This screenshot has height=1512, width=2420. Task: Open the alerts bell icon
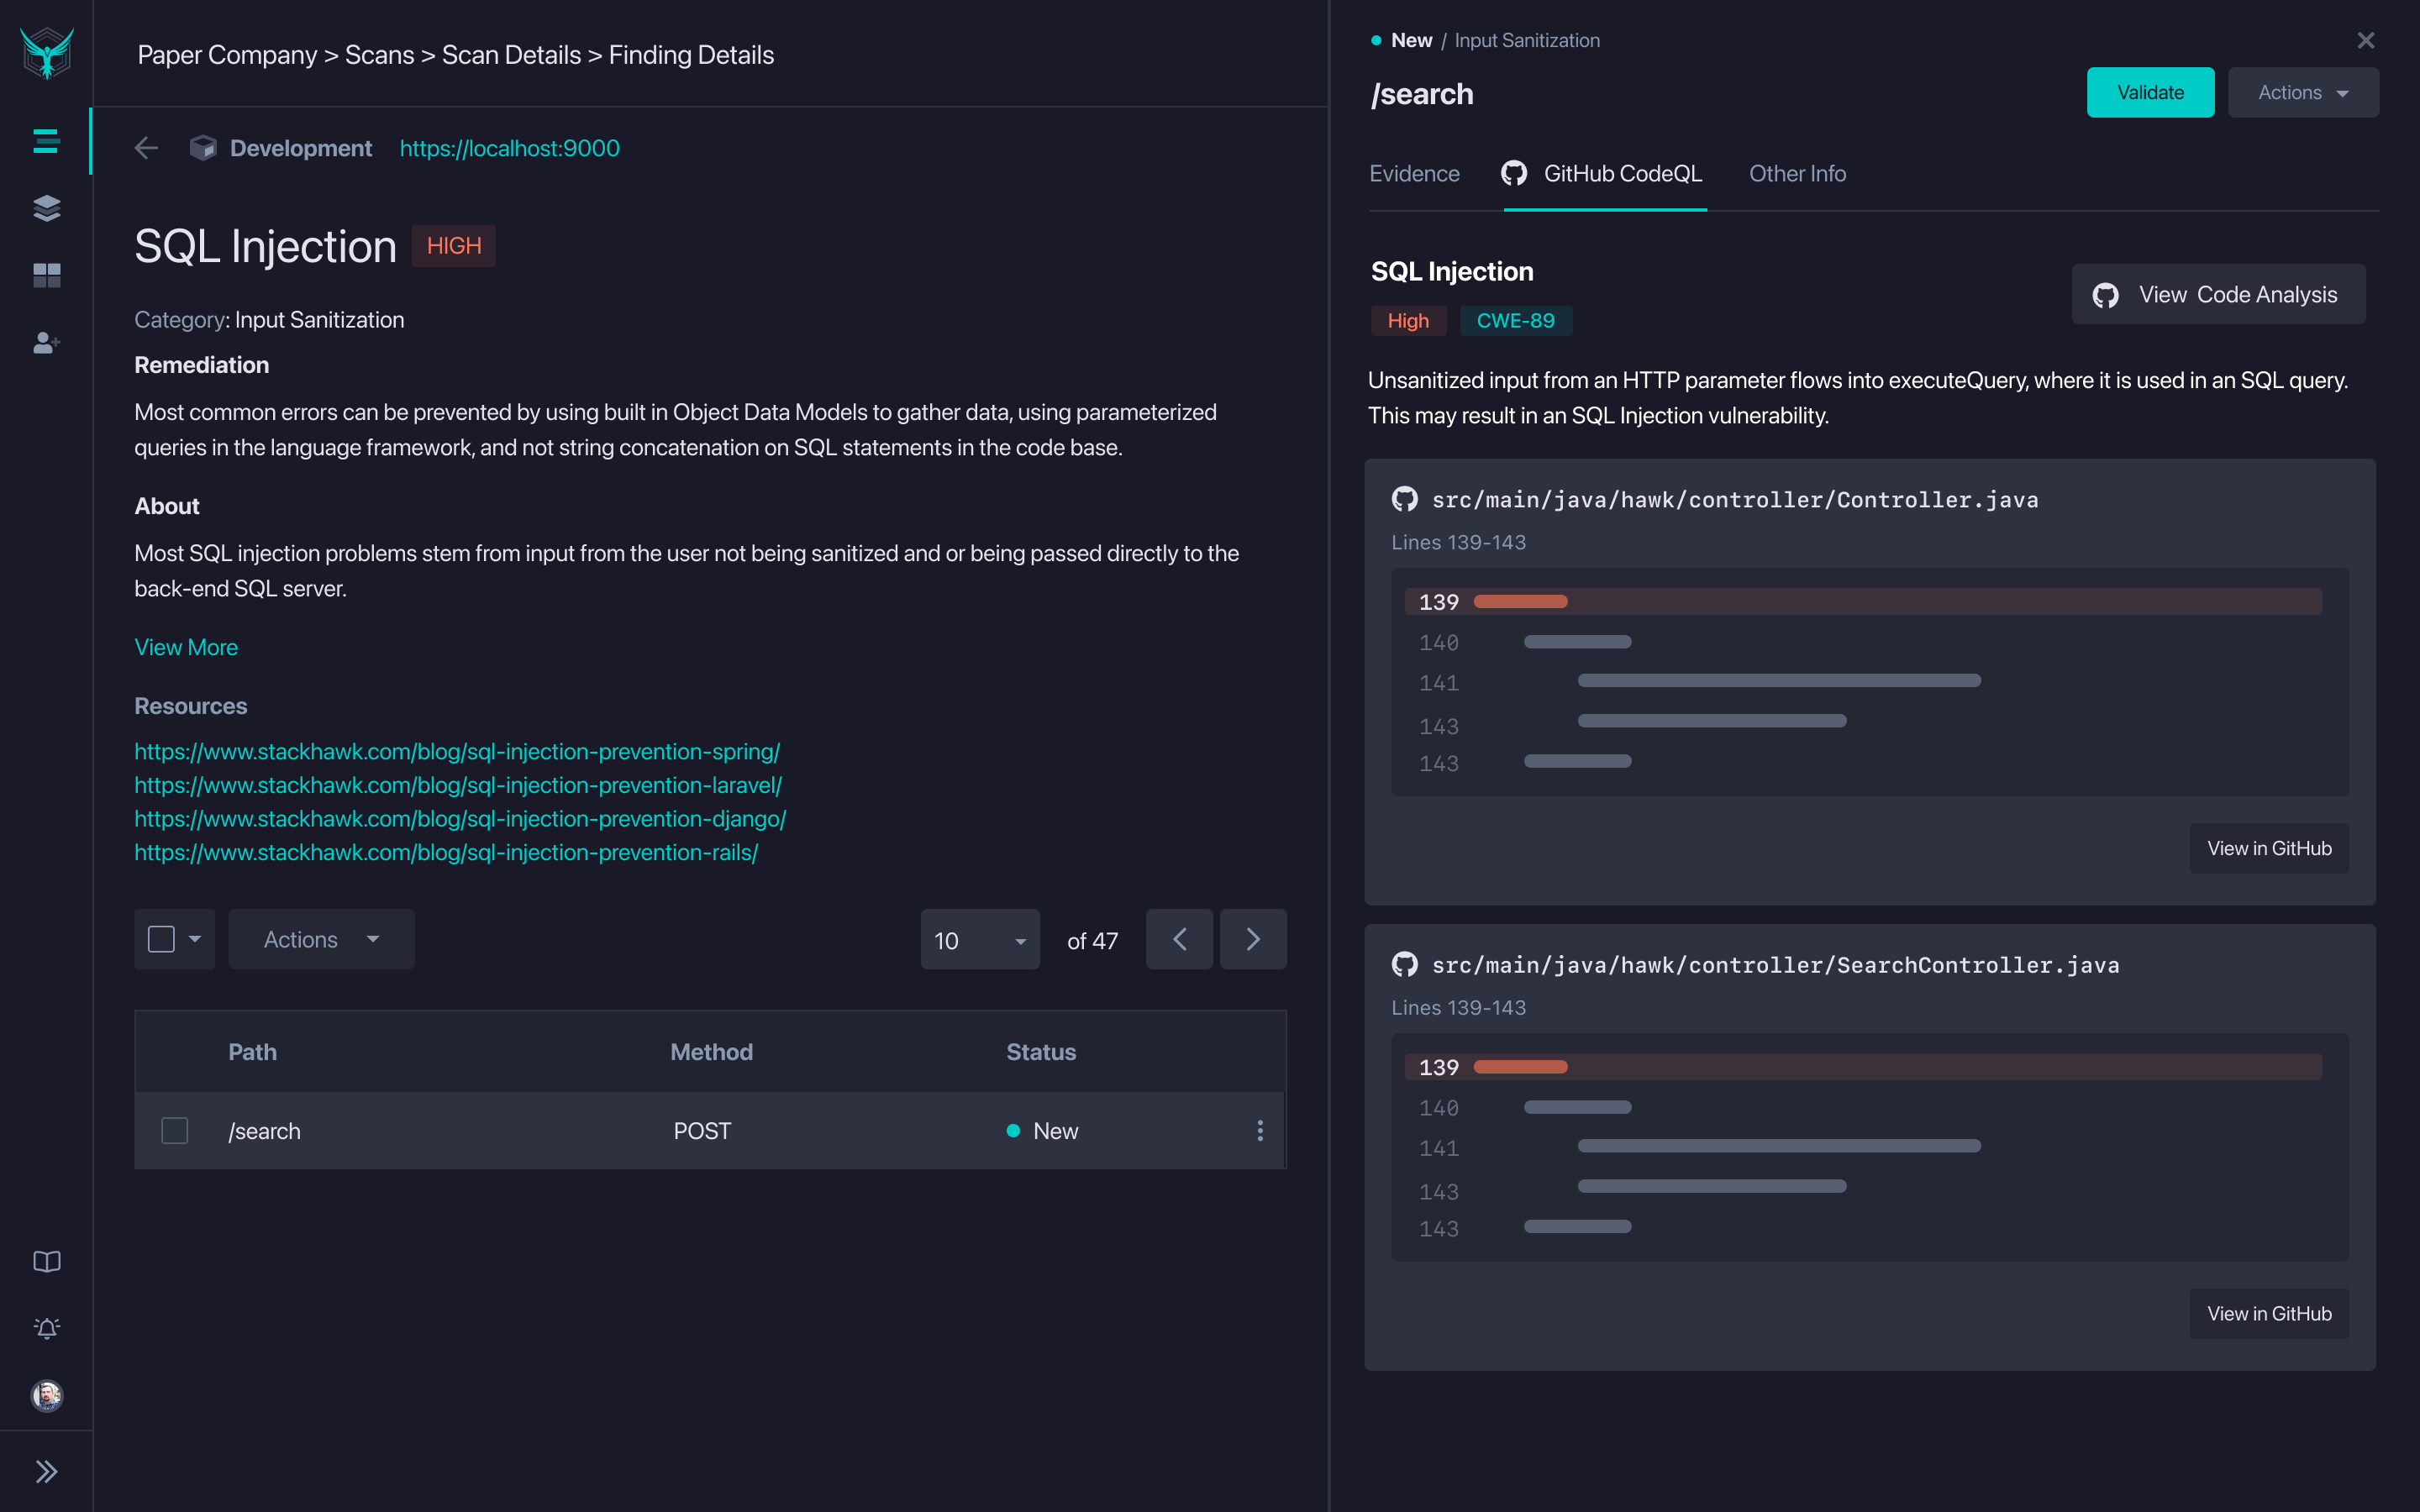tap(46, 1328)
